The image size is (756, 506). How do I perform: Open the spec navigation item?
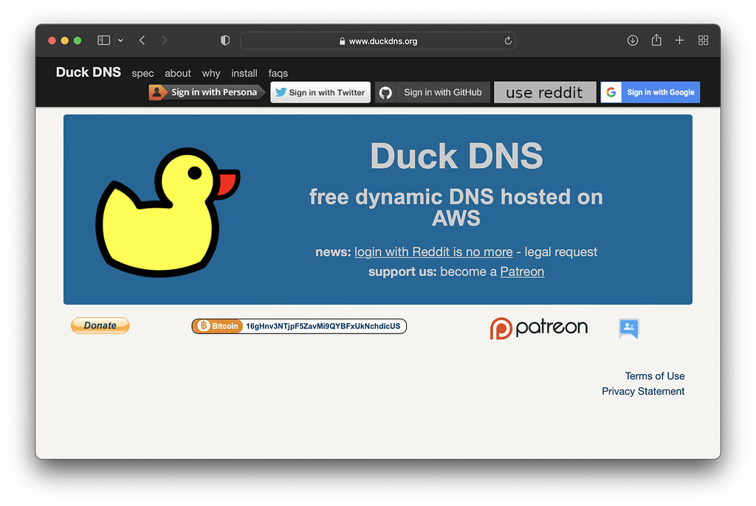click(142, 73)
